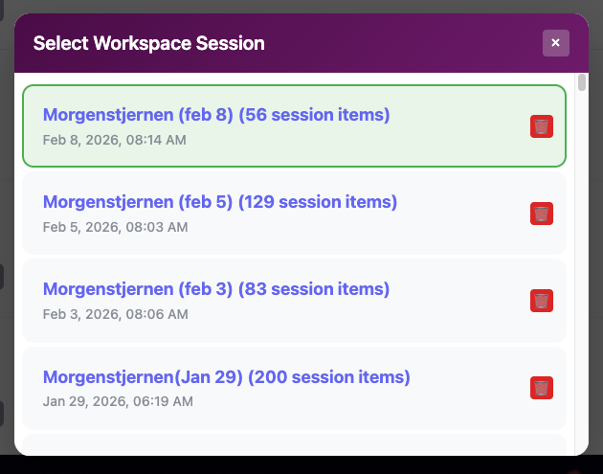Load Morgenstjernen (feb 3) (83 session items)
This screenshot has width=603, height=474.
216,289
